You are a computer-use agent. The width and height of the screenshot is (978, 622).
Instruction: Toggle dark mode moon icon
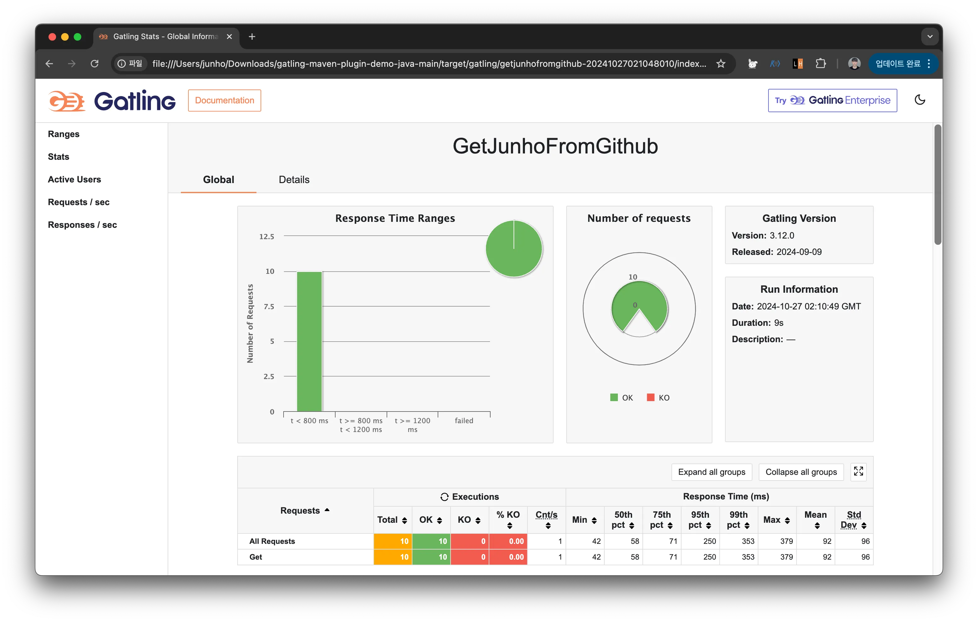pyautogui.click(x=919, y=100)
